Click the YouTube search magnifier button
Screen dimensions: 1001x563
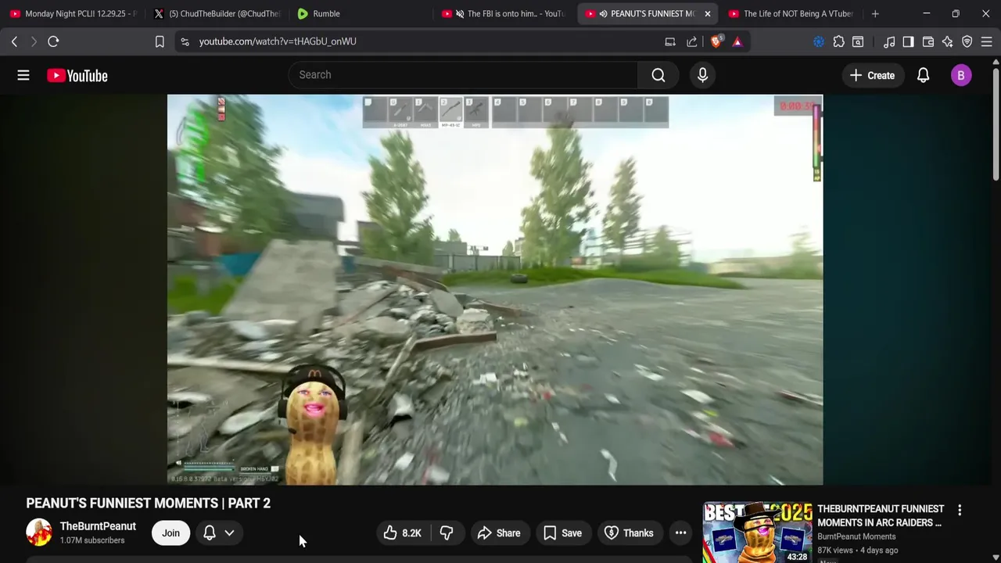(x=658, y=75)
